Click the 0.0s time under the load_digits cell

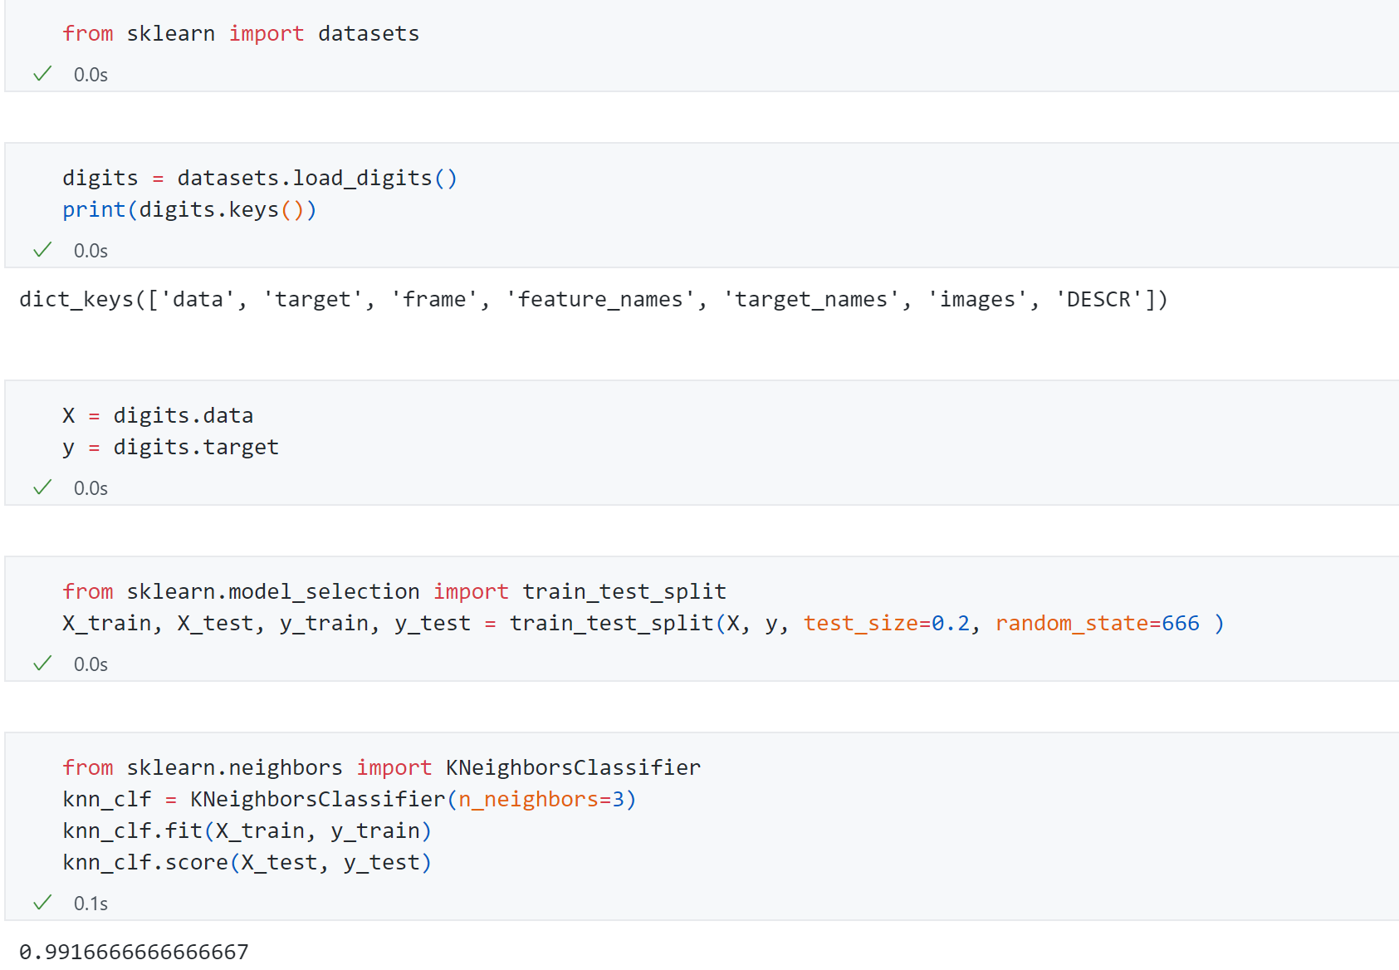(90, 251)
